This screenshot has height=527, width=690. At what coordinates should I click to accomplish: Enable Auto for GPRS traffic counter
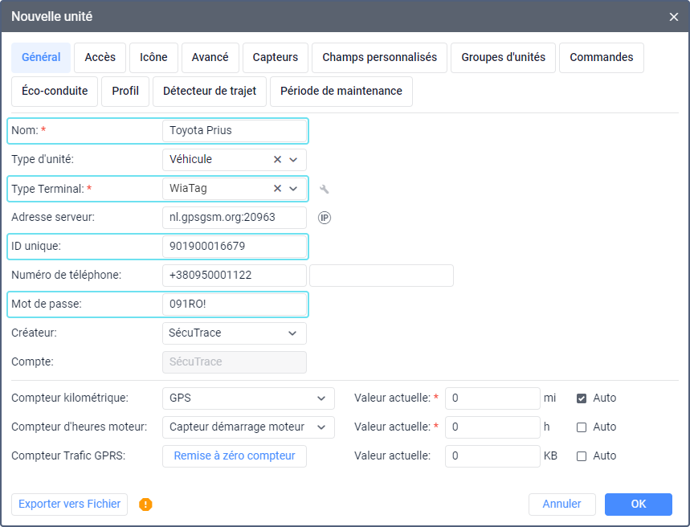(x=582, y=456)
